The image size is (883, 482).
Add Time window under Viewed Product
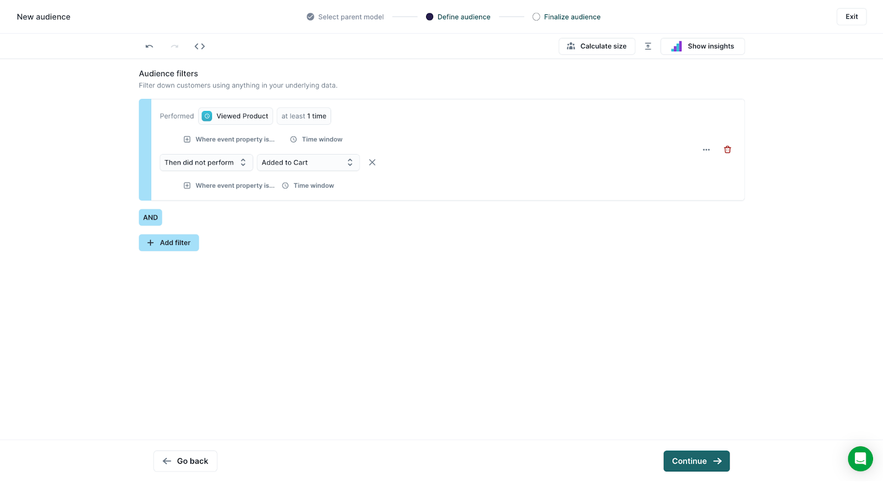click(x=317, y=140)
